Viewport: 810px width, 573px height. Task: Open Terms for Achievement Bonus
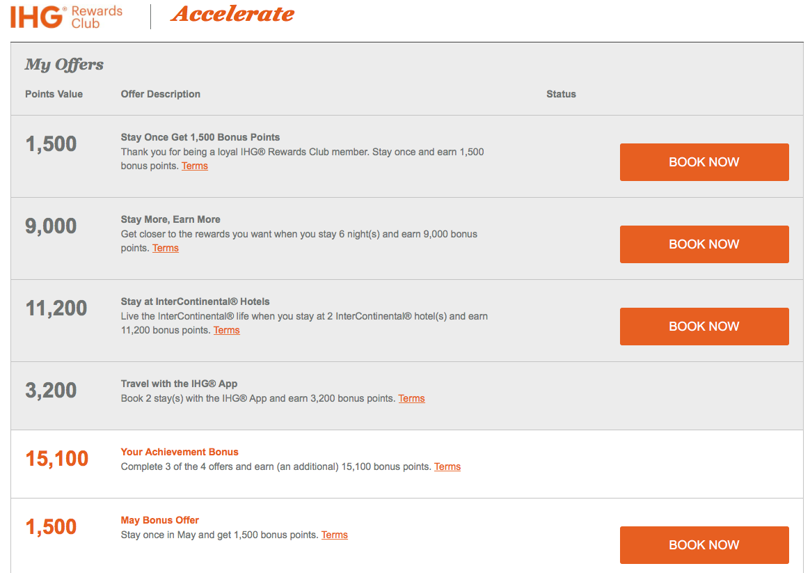[x=447, y=466]
